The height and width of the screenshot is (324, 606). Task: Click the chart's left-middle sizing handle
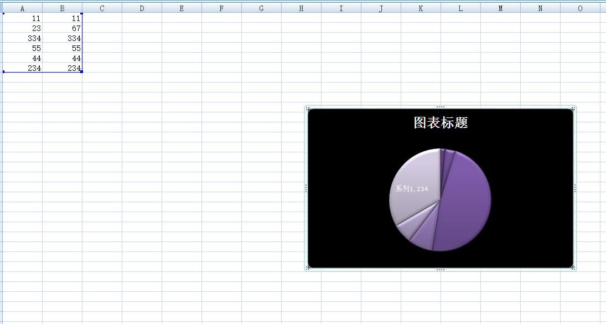[x=306, y=188]
